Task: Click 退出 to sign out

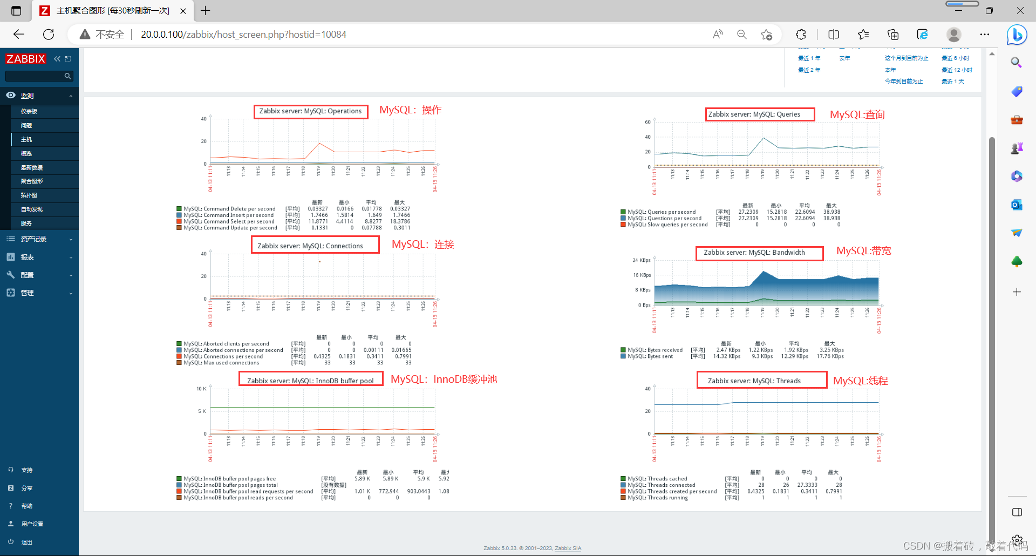Action: click(27, 542)
